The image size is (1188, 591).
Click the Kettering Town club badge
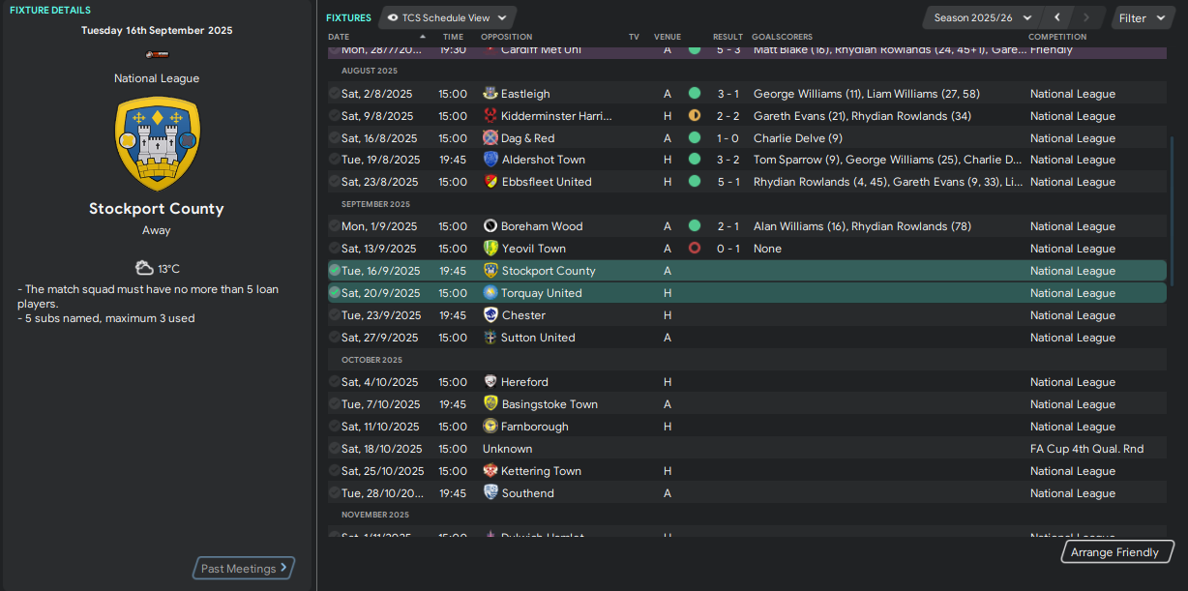click(490, 471)
